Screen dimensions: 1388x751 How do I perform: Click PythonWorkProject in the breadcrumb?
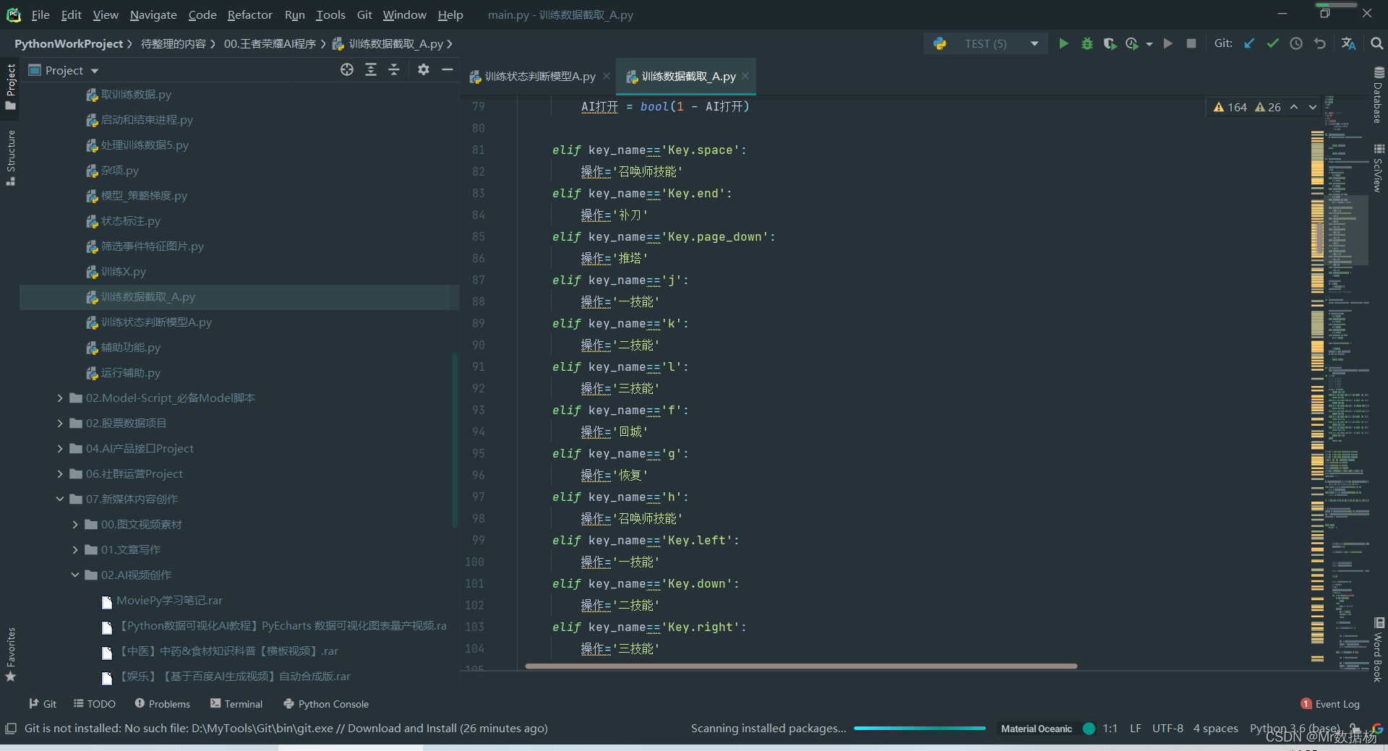tap(69, 43)
